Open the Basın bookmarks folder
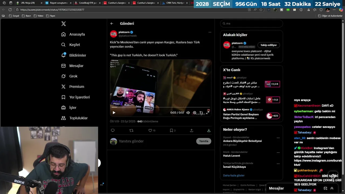The width and height of the screenshot is (345, 194). 26,16
